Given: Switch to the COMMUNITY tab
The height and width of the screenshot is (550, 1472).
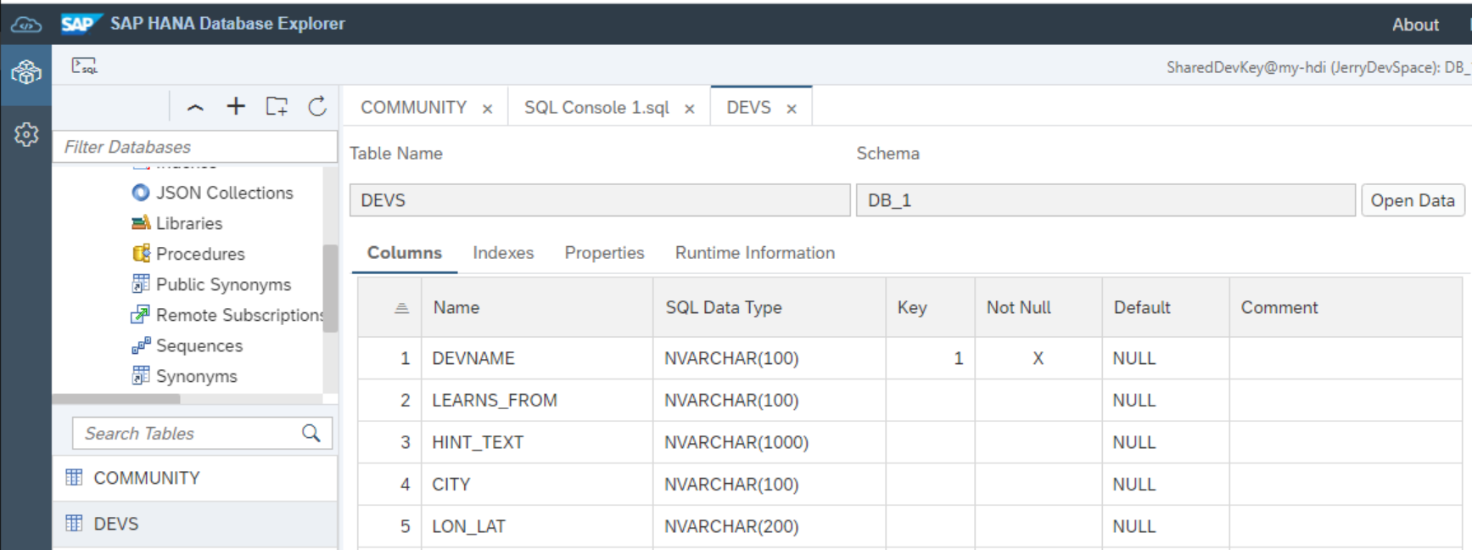Looking at the screenshot, I should click(414, 108).
